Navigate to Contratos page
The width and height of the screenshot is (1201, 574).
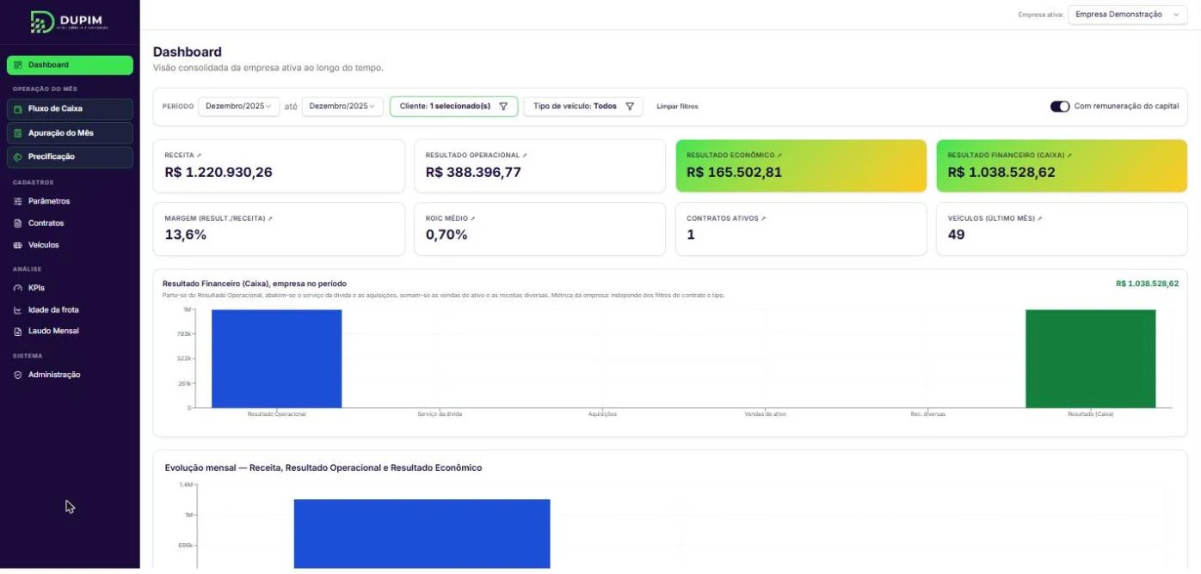(70, 223)
